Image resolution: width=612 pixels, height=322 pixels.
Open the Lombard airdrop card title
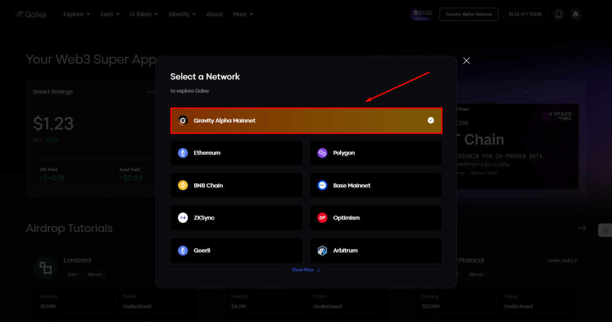(x=77, y=260)
